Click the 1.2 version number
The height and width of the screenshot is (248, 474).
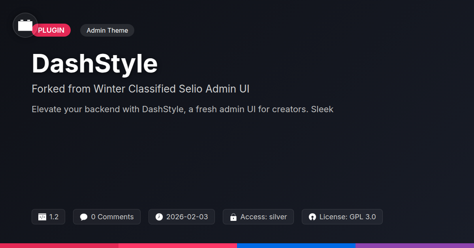coord(54,217)
